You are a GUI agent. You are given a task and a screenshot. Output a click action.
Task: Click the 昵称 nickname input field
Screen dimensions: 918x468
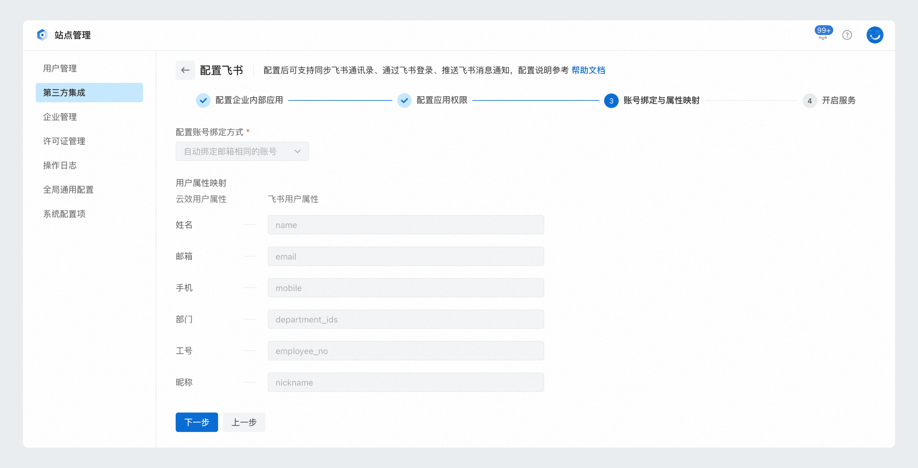click(405, 382)
